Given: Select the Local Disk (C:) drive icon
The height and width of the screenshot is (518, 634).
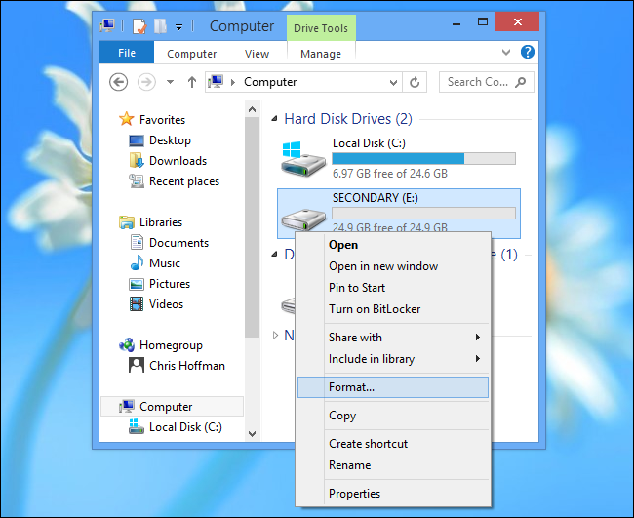Looking at the screenshot, I should (x=303, y=158).
